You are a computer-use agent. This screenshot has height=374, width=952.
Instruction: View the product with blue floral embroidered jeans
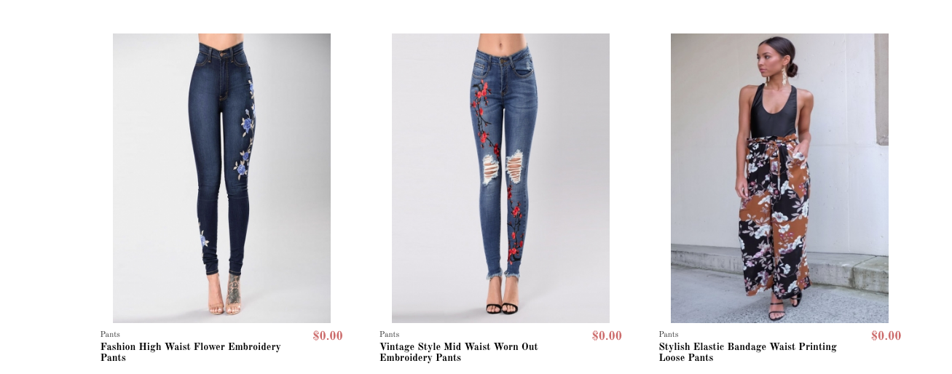[x=221, y=178]
